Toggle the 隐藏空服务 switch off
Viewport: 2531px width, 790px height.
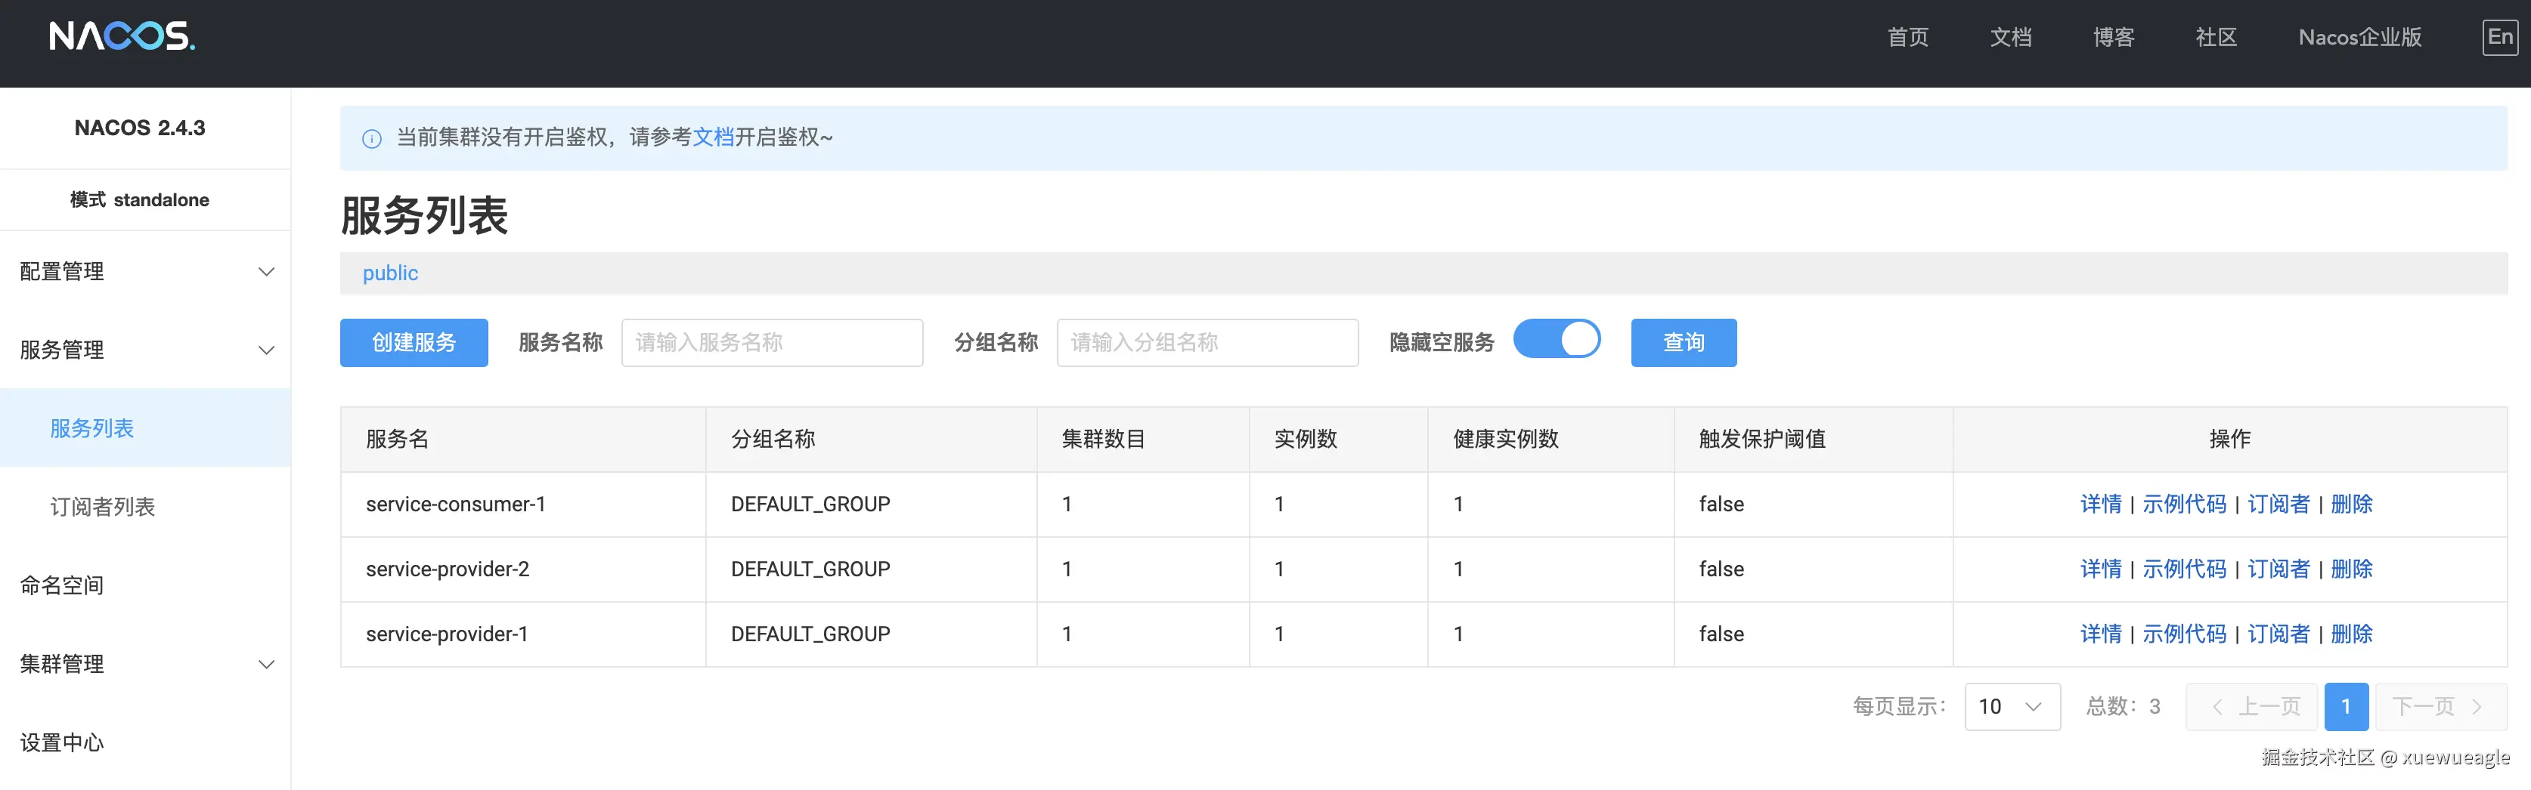(1557, 338)
